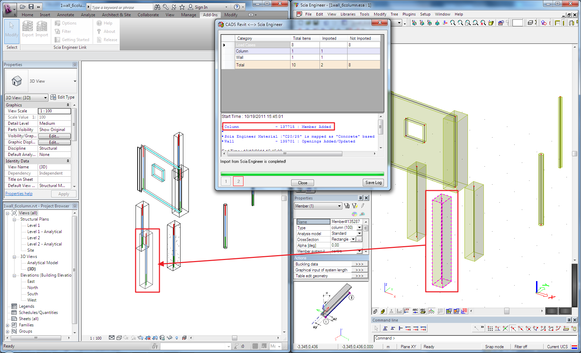Click the Zoom all icon in Scia
The image size is (581, 353).
tap(476, 23)
